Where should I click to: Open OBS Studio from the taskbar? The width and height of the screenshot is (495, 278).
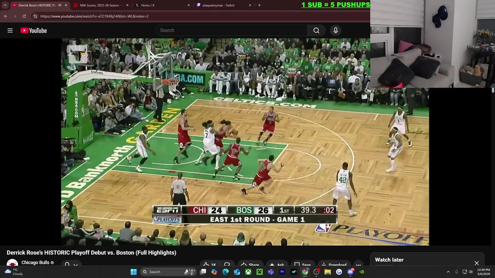[x=316, y=272]
